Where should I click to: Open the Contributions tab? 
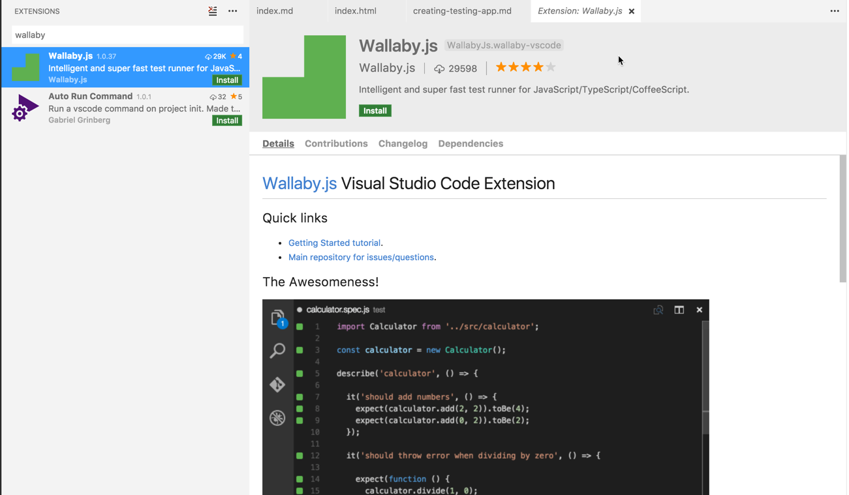[336, 143]
